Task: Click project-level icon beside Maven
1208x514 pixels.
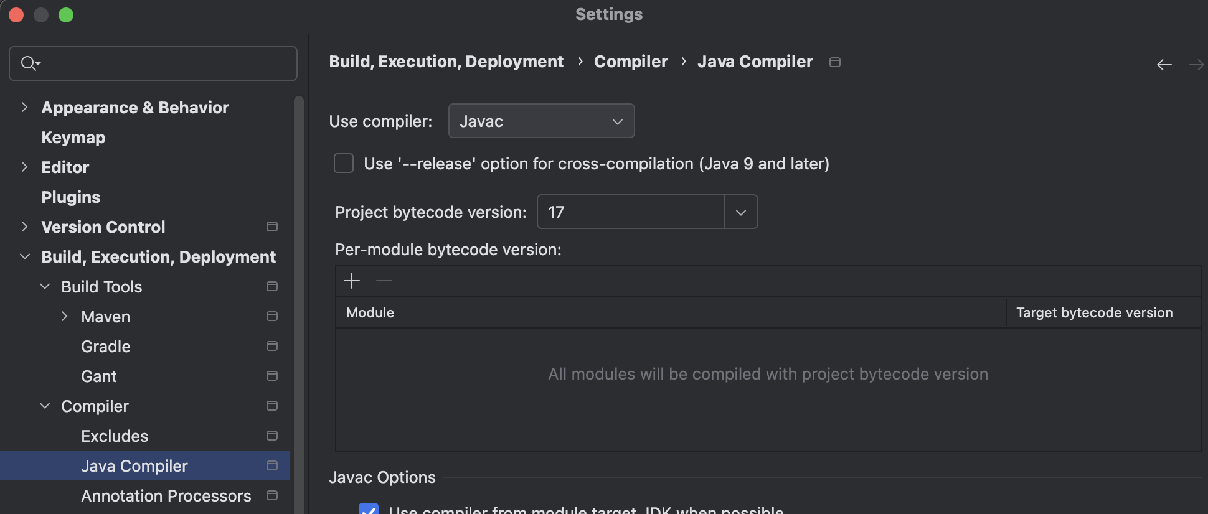Action: tap(272, 317)
